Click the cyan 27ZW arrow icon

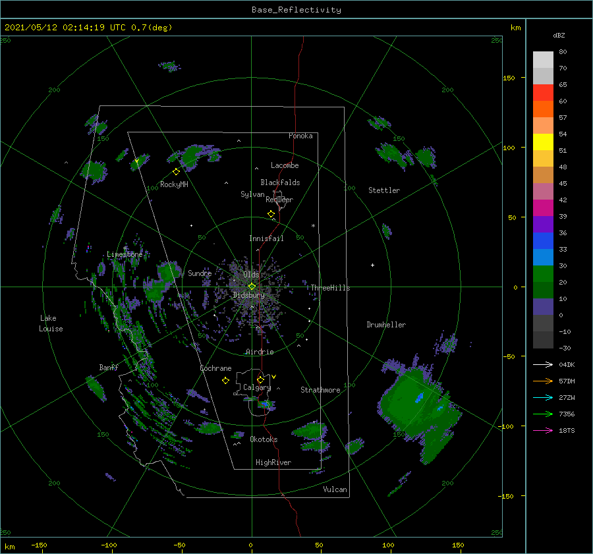coord(543,397)
